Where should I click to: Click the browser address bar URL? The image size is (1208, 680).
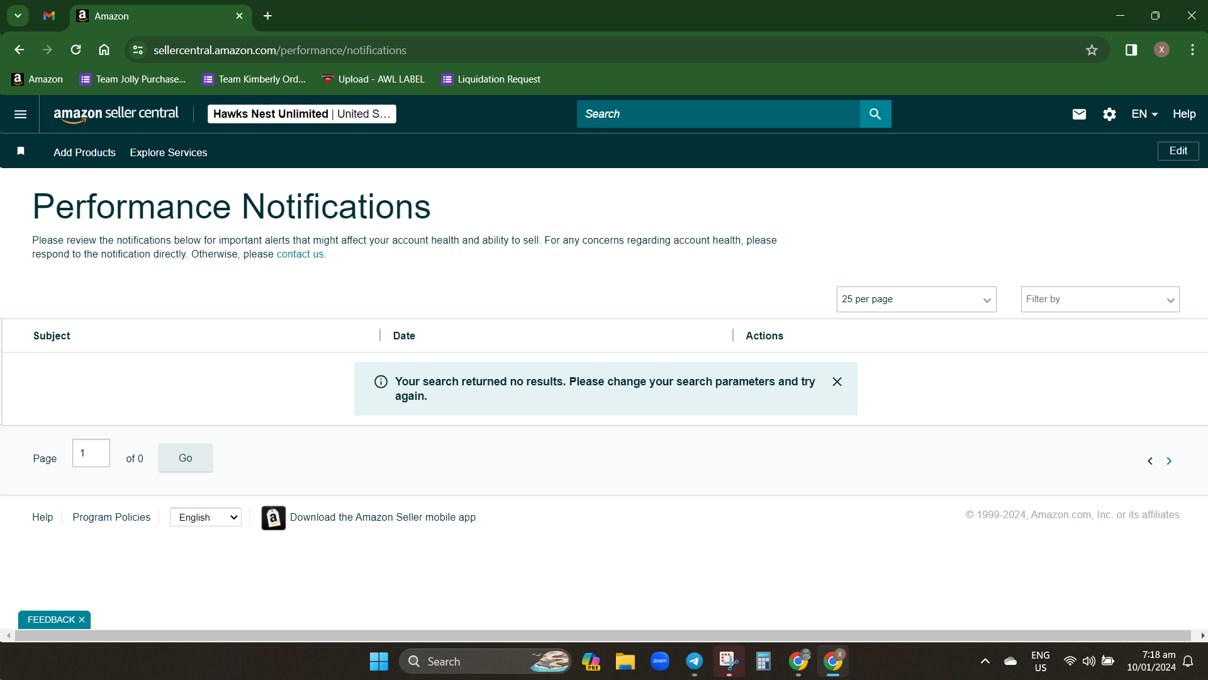(280, 50)
